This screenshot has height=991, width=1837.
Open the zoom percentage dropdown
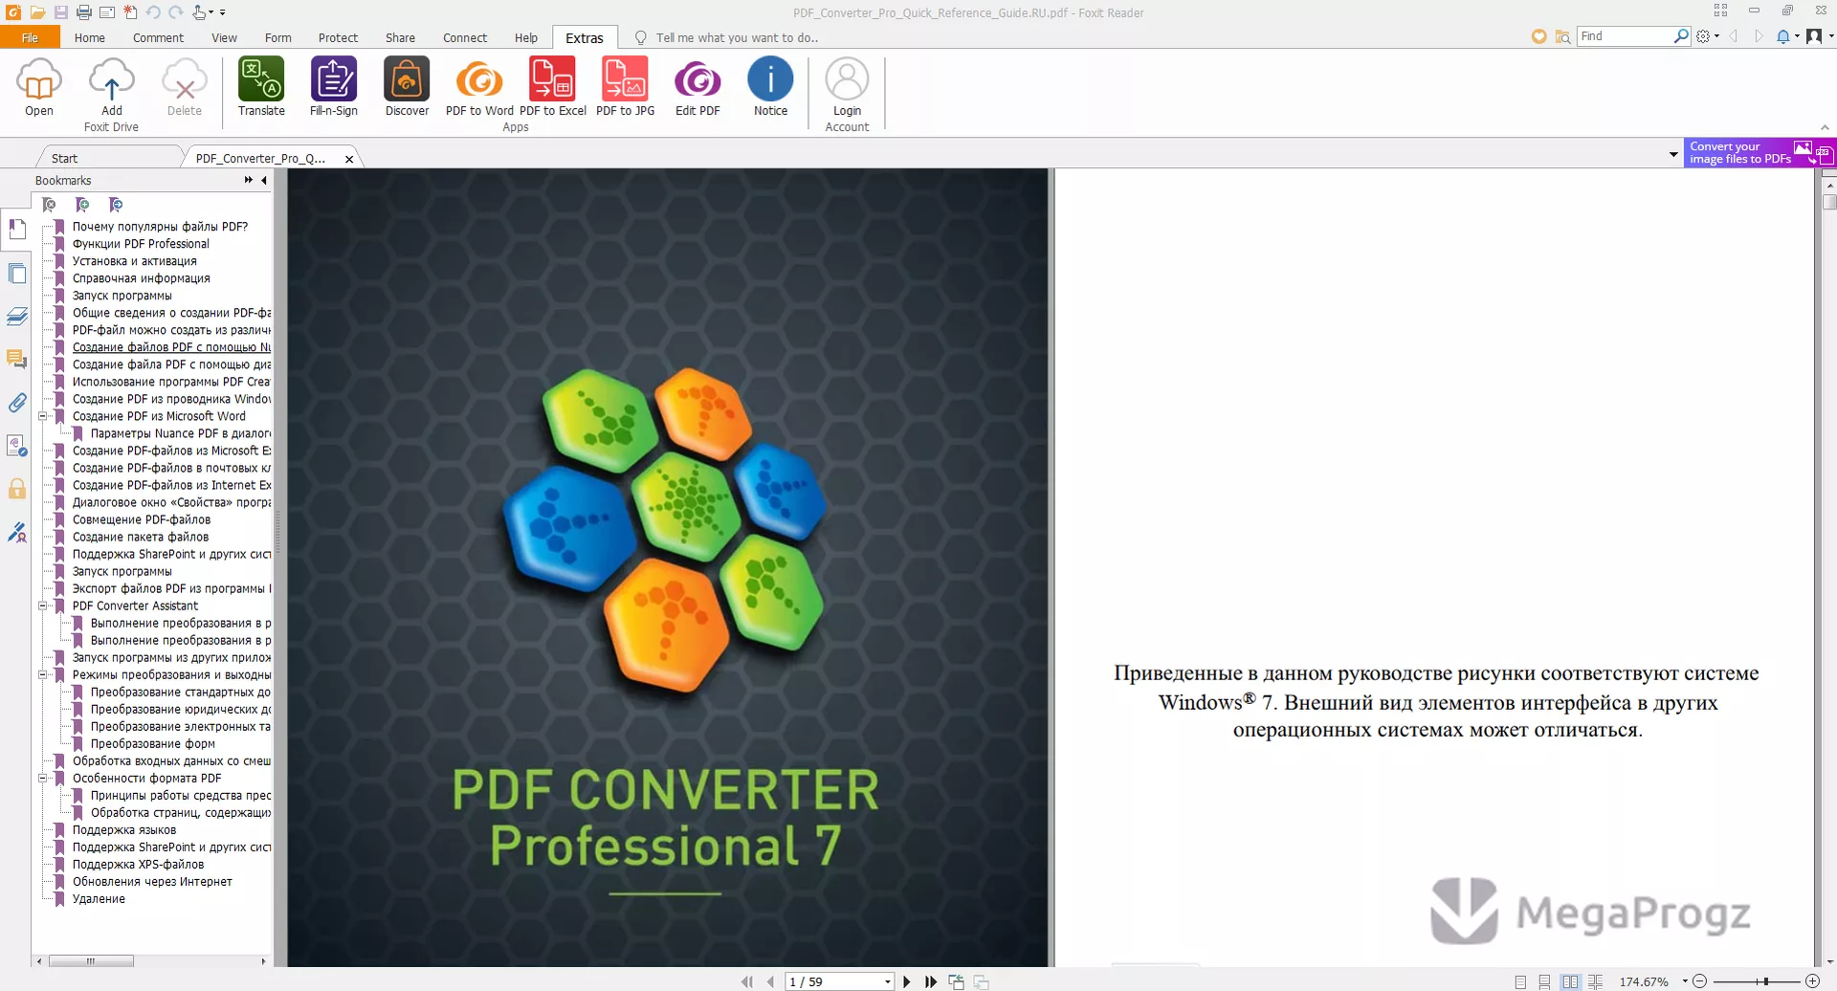coord(1684,981)
